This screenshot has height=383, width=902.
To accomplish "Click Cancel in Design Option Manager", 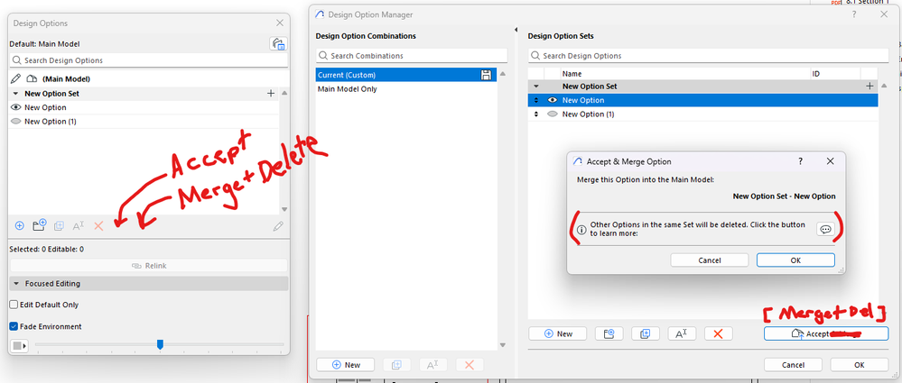I will tap(793, 365).
